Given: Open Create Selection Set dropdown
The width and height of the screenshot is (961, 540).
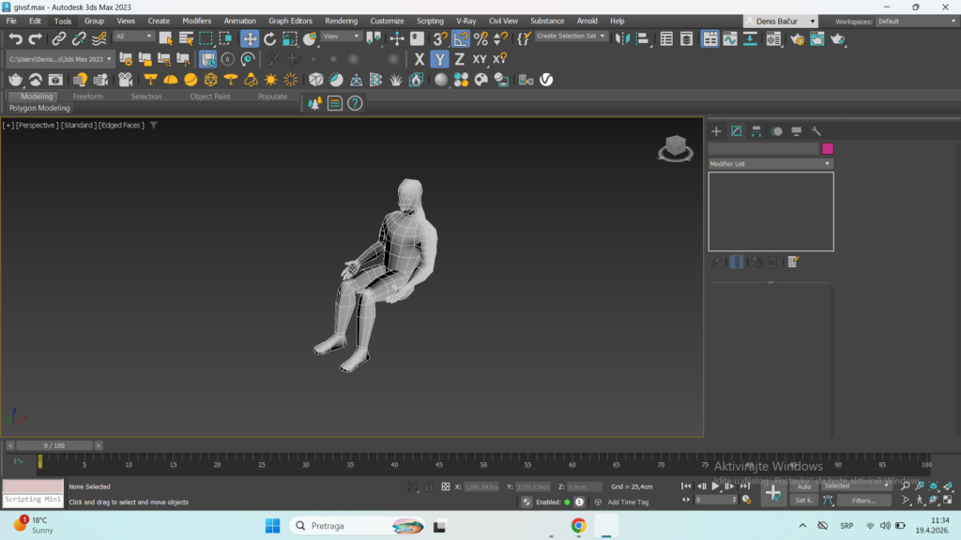Looking at the screenshot, I should point(571,37).
